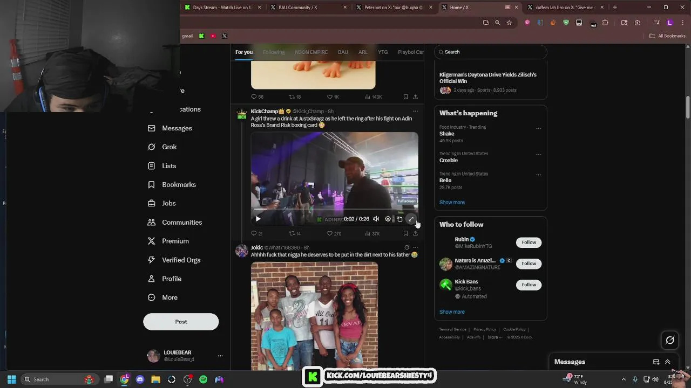Open LOUIEBEAR account options menu
This screenshot has width=691, height=388.
click(220, 356)
